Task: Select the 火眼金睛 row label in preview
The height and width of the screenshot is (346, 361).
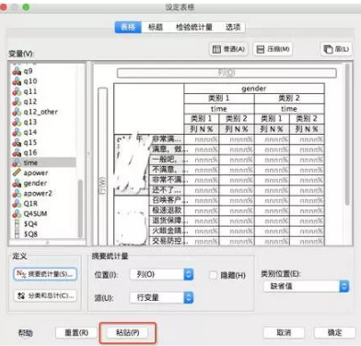Action: [167, 231]
